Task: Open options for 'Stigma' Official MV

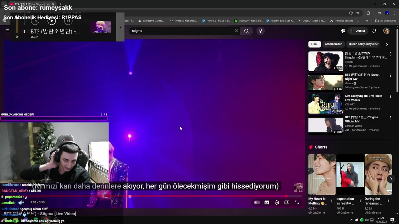Action: (390, 118)
